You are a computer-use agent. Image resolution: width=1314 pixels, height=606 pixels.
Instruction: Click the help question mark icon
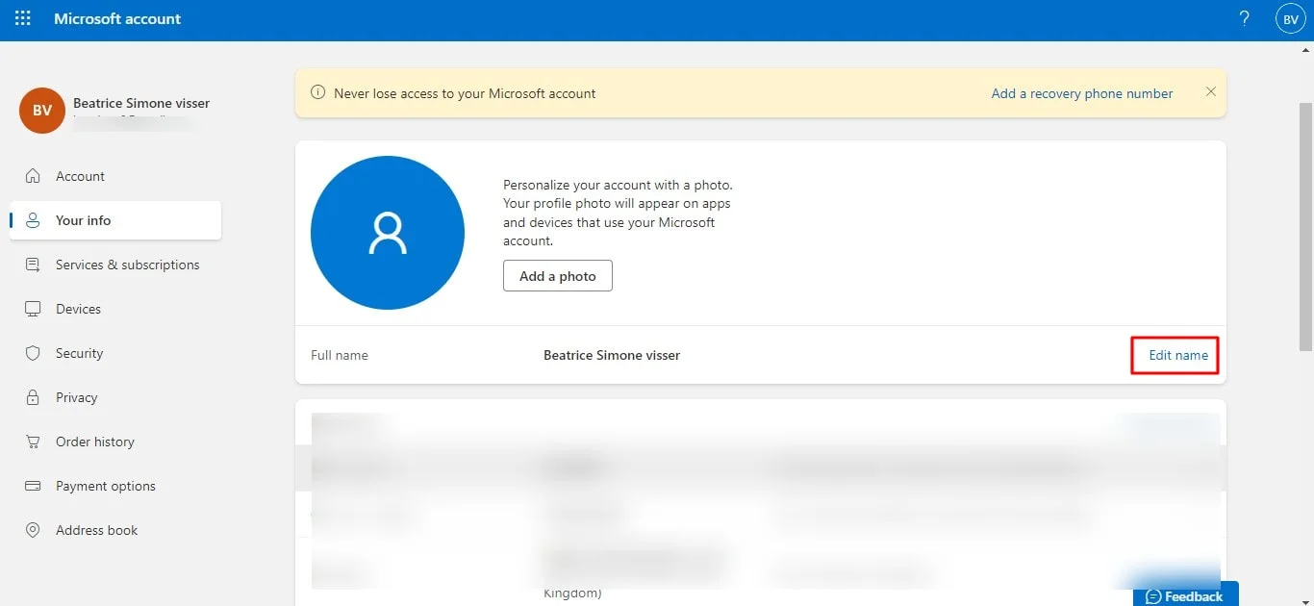click(x=1245, y=18)
